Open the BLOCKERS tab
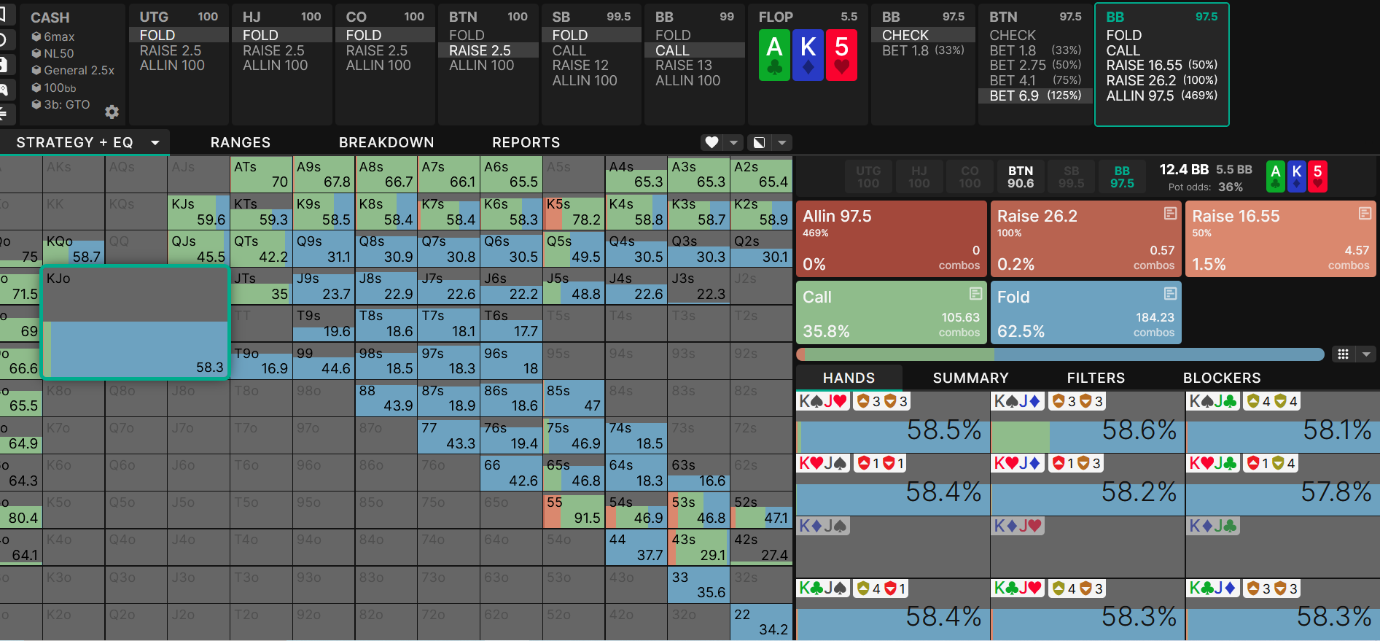The height and width of the screenshot is (641, 1380). [x=1222, y=378]
